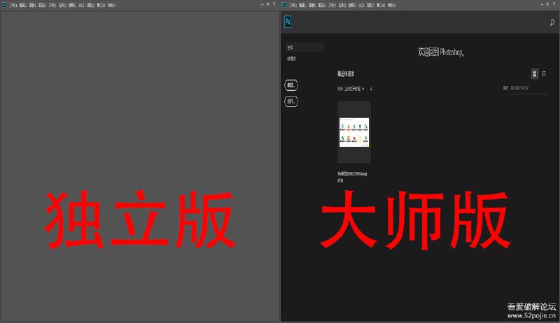Open 编辑 menu in the 独立版 window
This screenshot has width=560, height=323.
(23, 6)
